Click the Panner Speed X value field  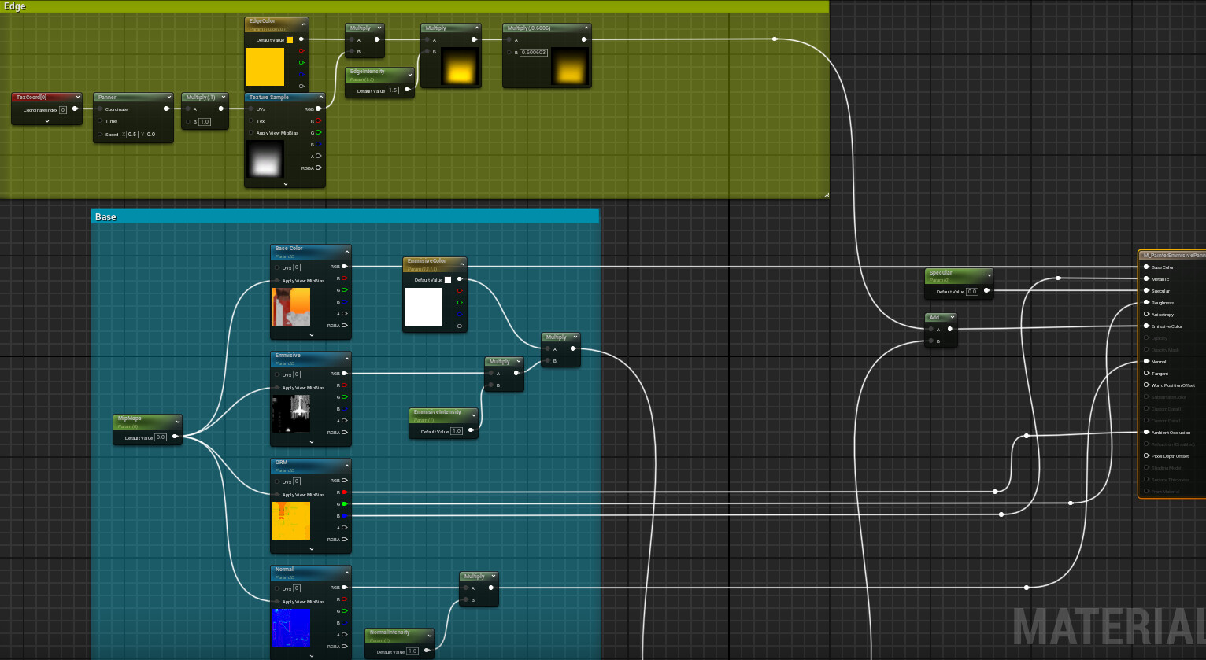point(132,135)
